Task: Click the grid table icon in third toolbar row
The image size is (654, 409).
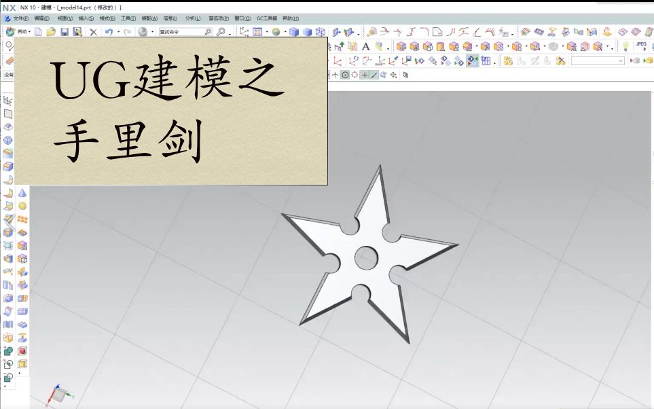Action: click(x=486, y=61)
